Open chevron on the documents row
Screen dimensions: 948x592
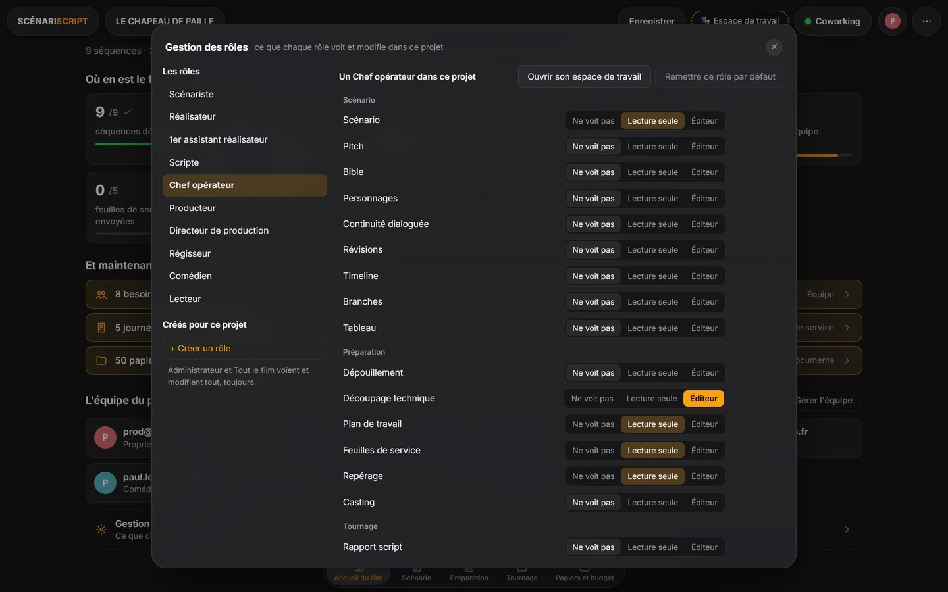[x=847, y=360]
